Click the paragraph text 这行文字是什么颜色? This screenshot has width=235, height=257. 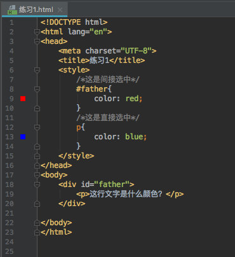(x=126, y=194)
